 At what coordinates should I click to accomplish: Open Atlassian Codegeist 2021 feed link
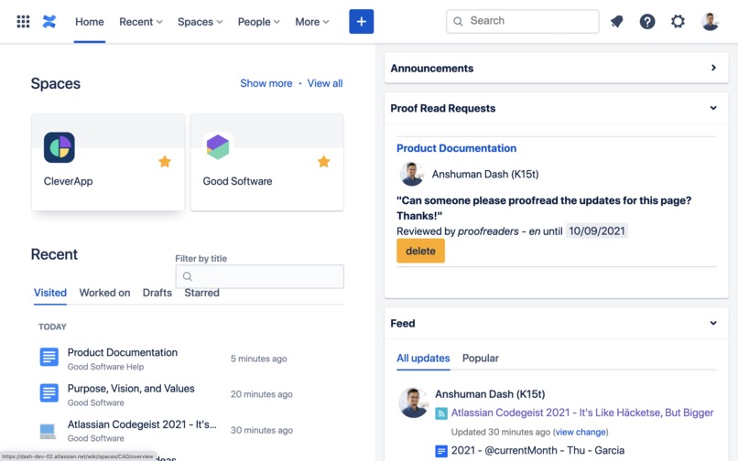[x=582, y=413]
